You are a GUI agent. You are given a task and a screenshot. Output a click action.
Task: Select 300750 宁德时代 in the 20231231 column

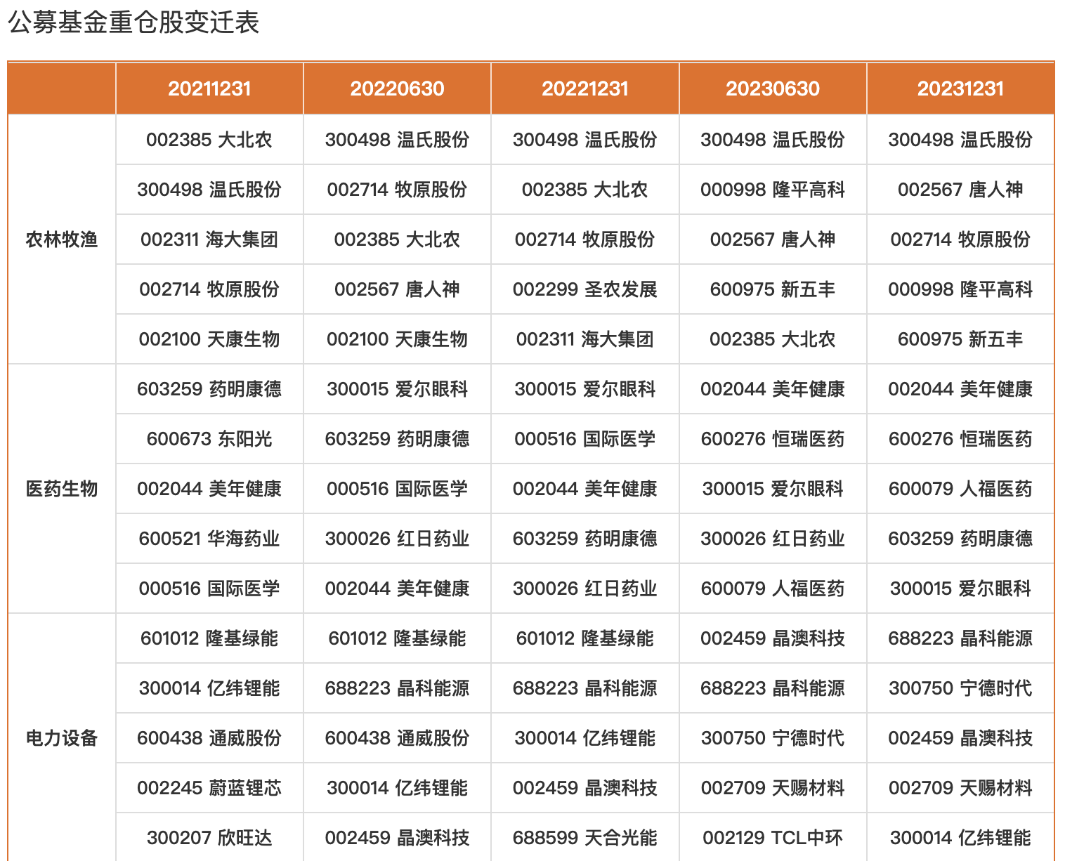pos(960,688)
